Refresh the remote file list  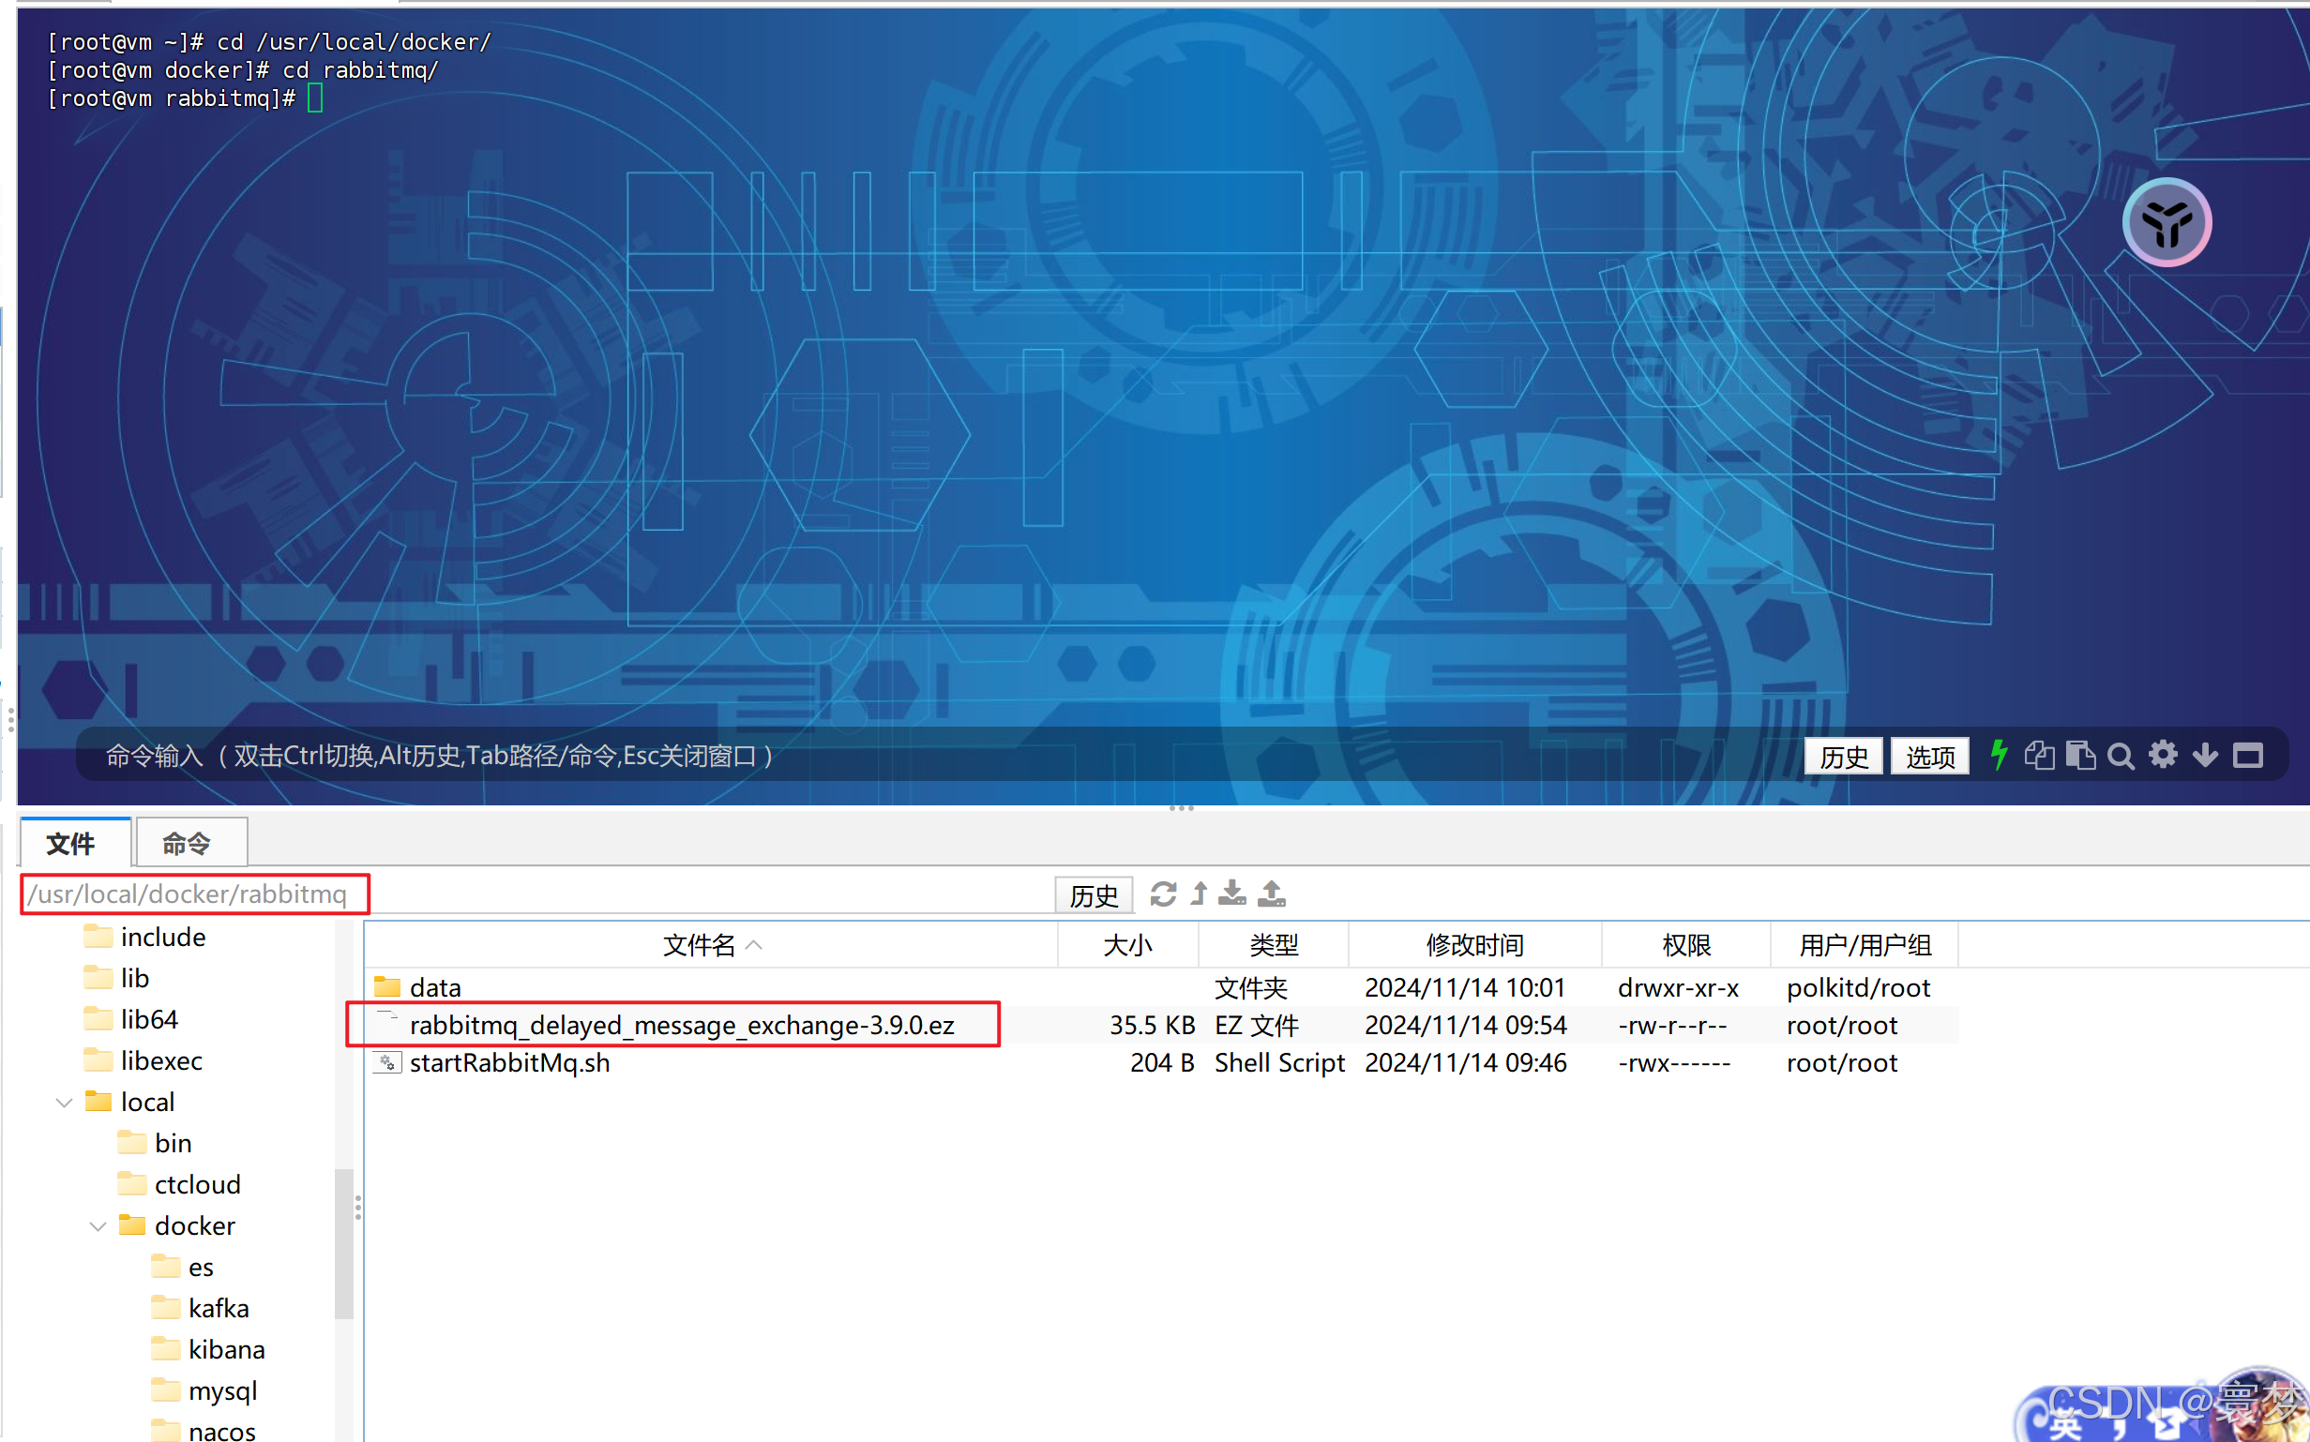[1164, 894]
